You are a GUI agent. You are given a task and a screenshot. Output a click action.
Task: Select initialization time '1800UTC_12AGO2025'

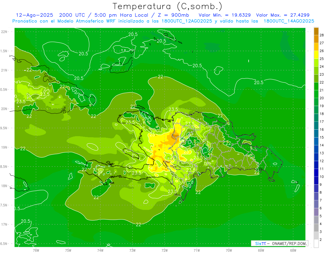pos(187,21)
